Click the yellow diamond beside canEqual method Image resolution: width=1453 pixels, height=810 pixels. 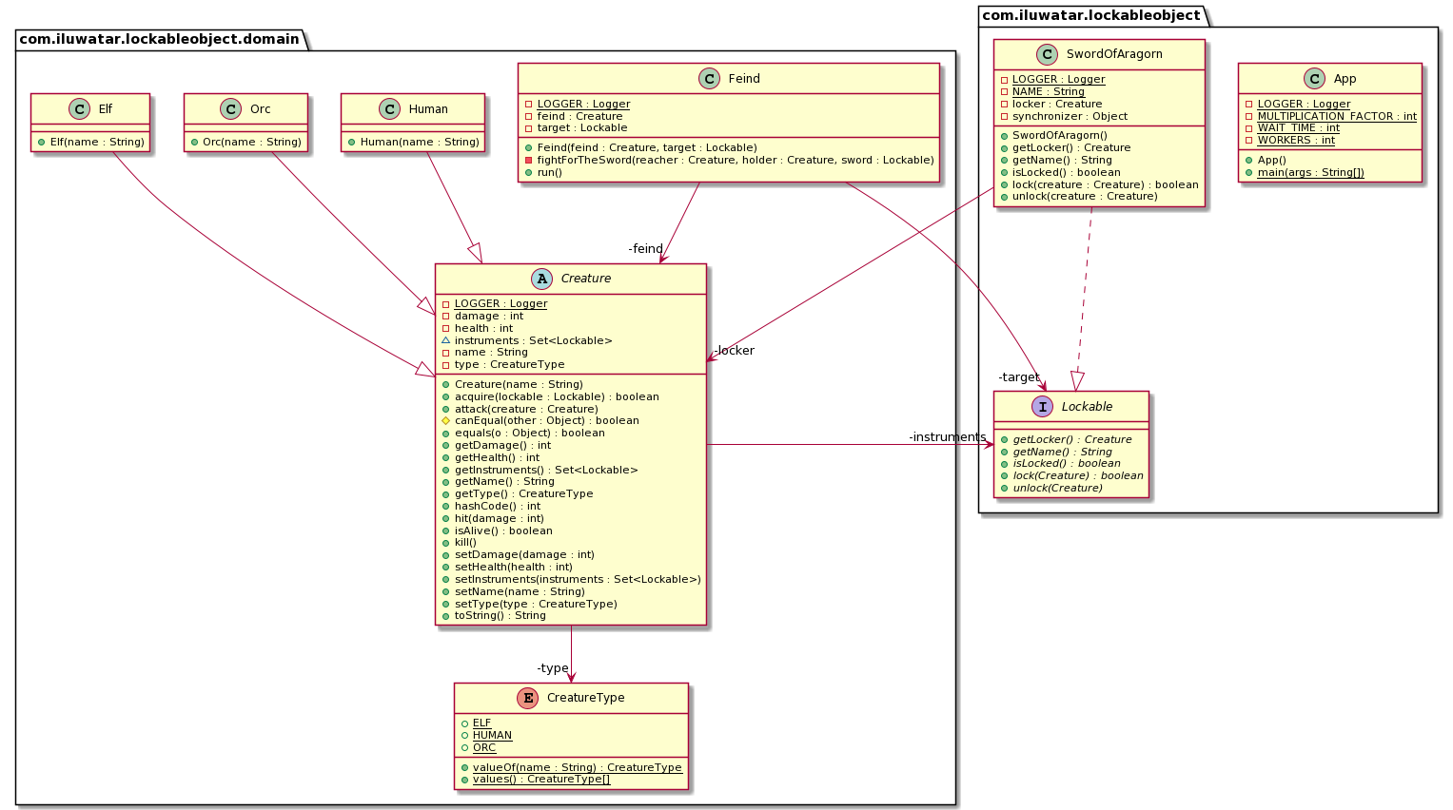click(445, 420)
